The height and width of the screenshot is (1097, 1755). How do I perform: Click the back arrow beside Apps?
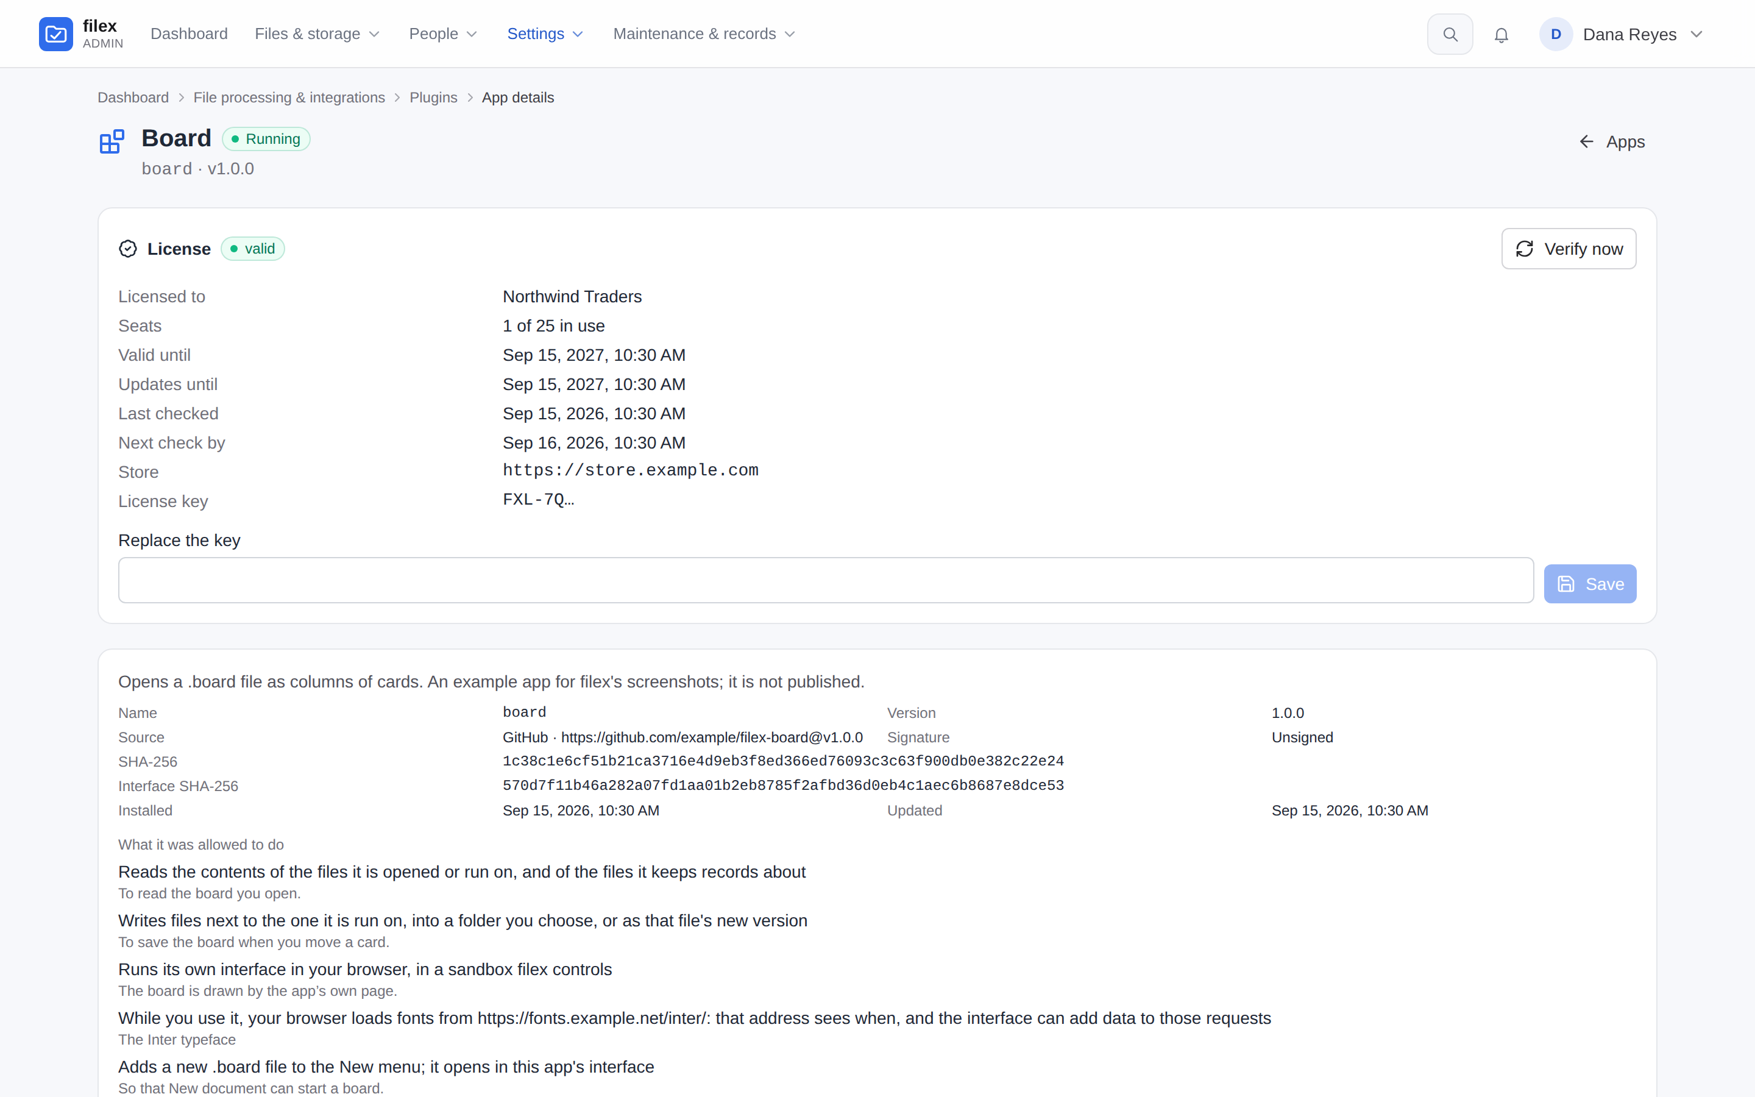click(x=1587, y=141)
